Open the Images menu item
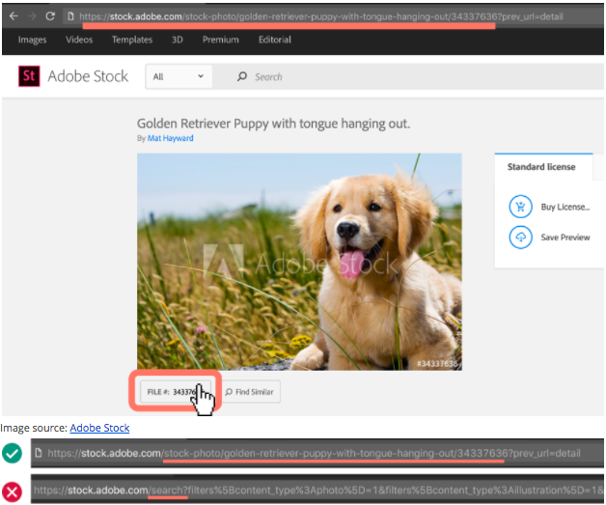Screen dimensions: 606x505 tap(32, 40)
